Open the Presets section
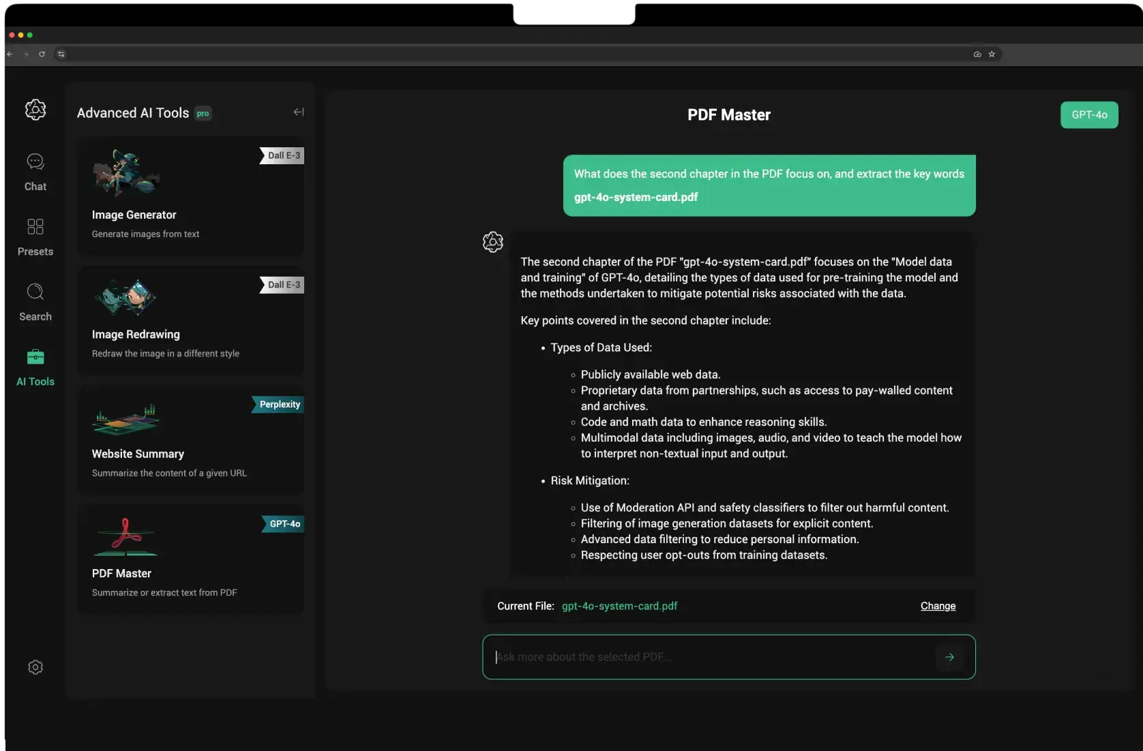Image resolution: width=1143 pixels, height=751 pixels. tap(35, 236)
